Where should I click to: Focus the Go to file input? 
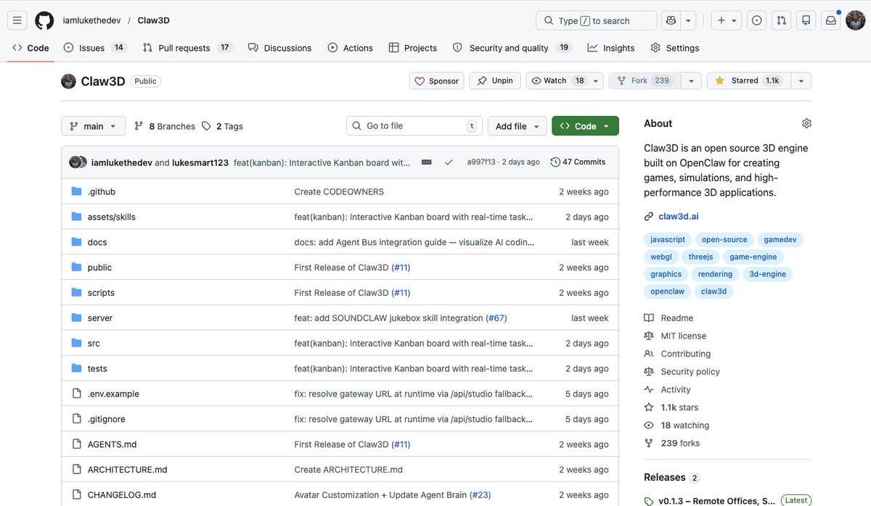pyautogui.click(x=414, y=126)
